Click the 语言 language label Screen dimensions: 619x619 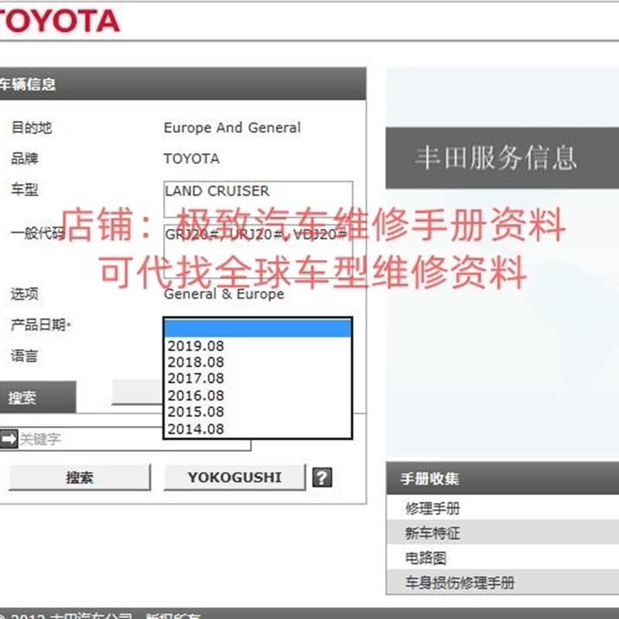pyautogui.click(x=24, y=356)
